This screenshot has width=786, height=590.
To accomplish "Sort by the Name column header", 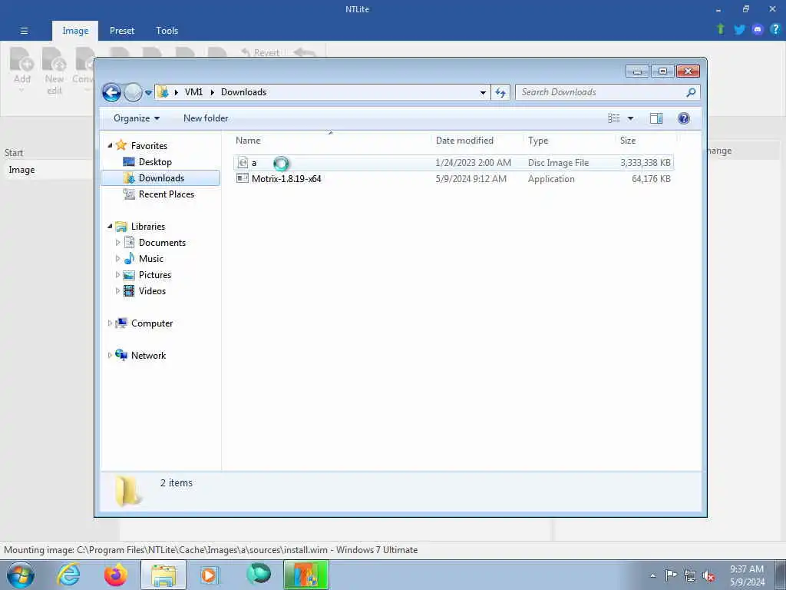I will click(331, 141).
